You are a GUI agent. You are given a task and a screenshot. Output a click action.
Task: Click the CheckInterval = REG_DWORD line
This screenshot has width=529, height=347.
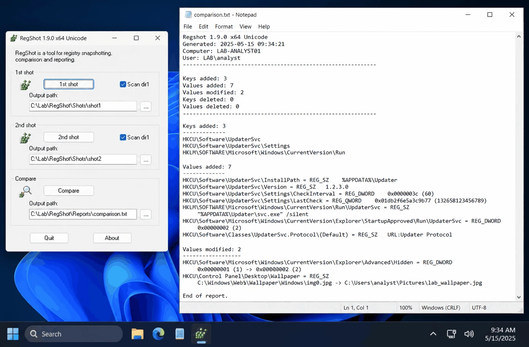308,194
